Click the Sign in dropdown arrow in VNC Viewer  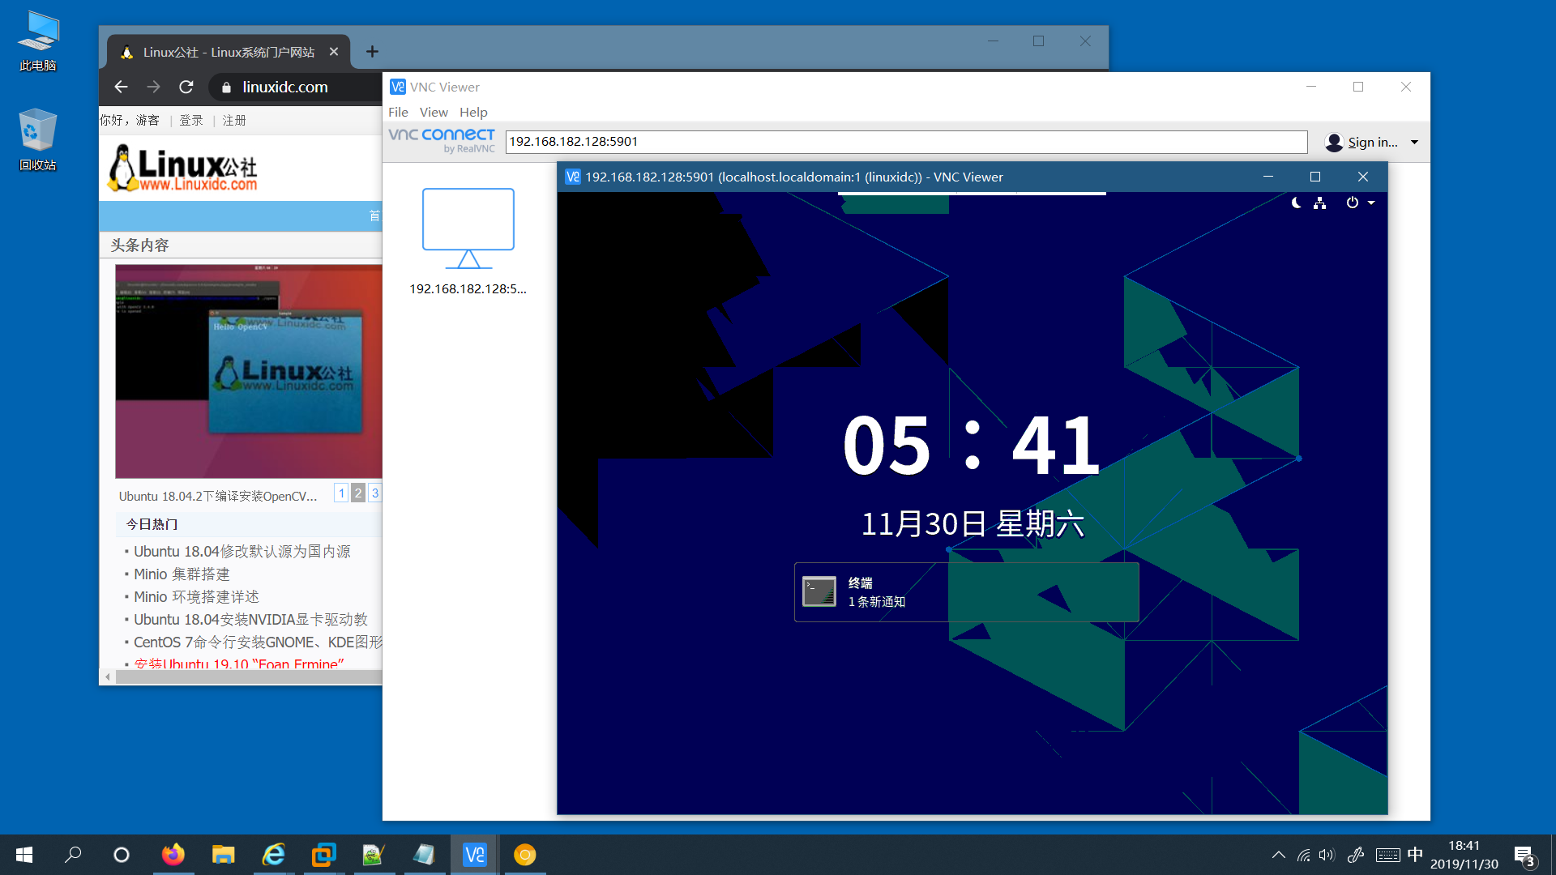point(1416,141)
